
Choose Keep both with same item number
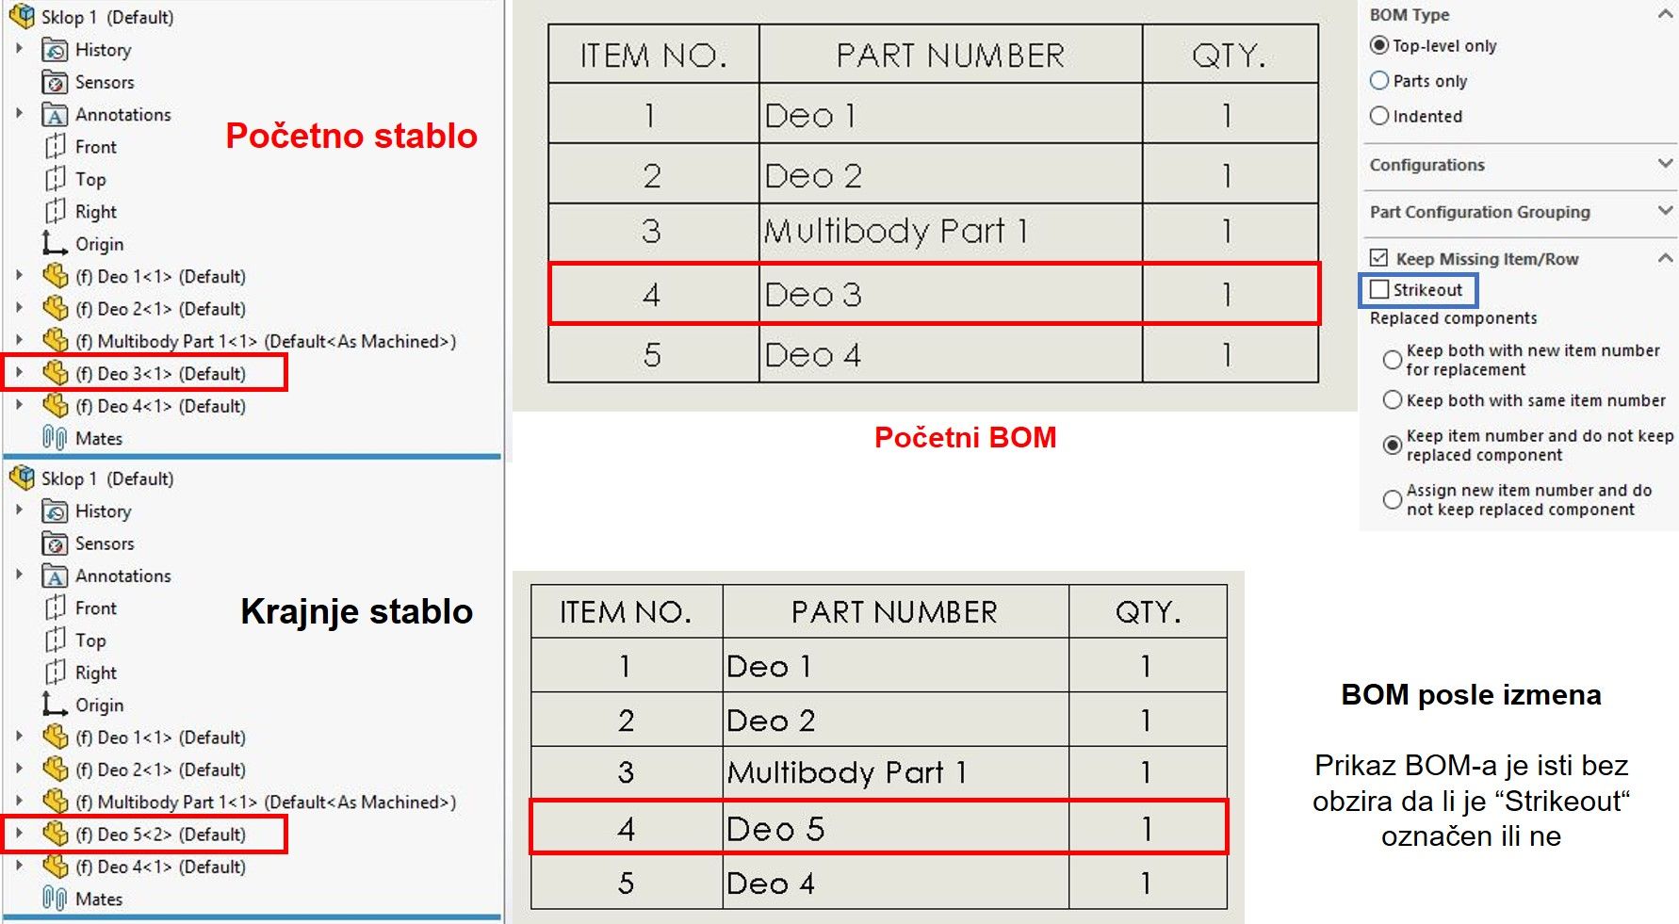(1393, 400)
